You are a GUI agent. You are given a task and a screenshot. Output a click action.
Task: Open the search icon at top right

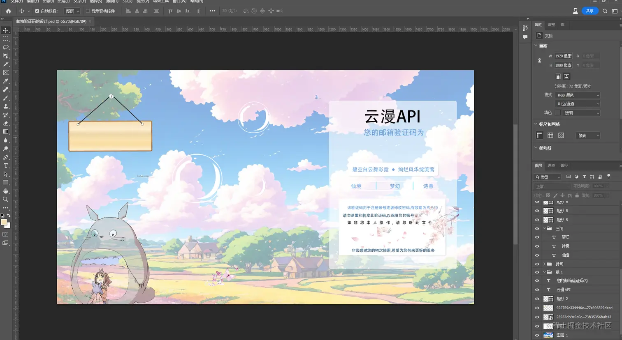(605, 11)
